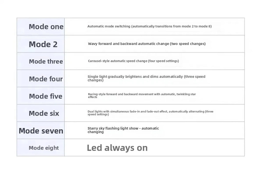
Task: Select the "Mode six" row label
Action: coord(44,113)
